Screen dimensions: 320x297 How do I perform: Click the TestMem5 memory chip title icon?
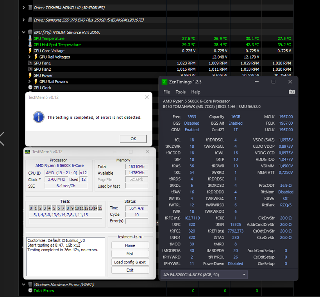27,152
